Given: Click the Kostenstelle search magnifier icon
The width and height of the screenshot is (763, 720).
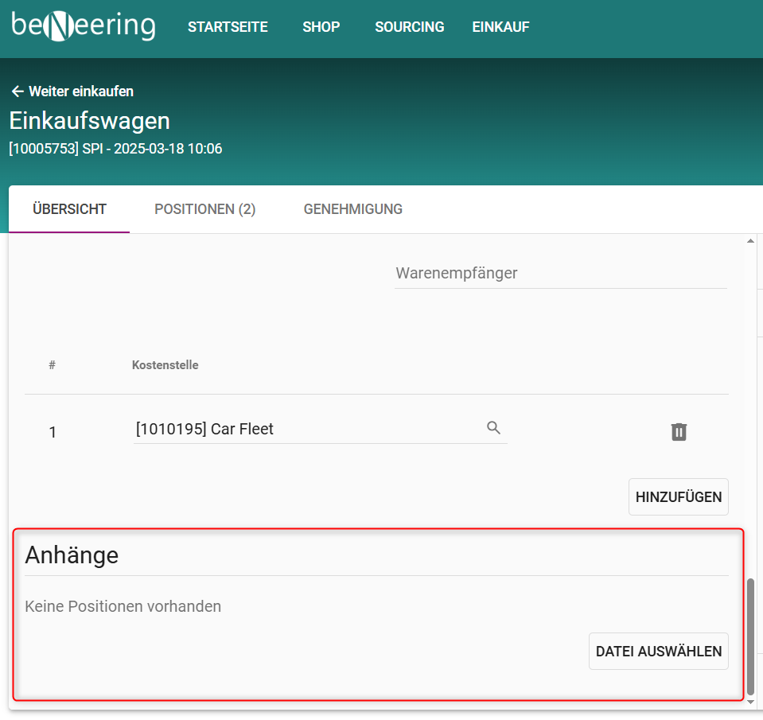Looking at the screenshot, I should pyautogui.click(x=493, y=428).
